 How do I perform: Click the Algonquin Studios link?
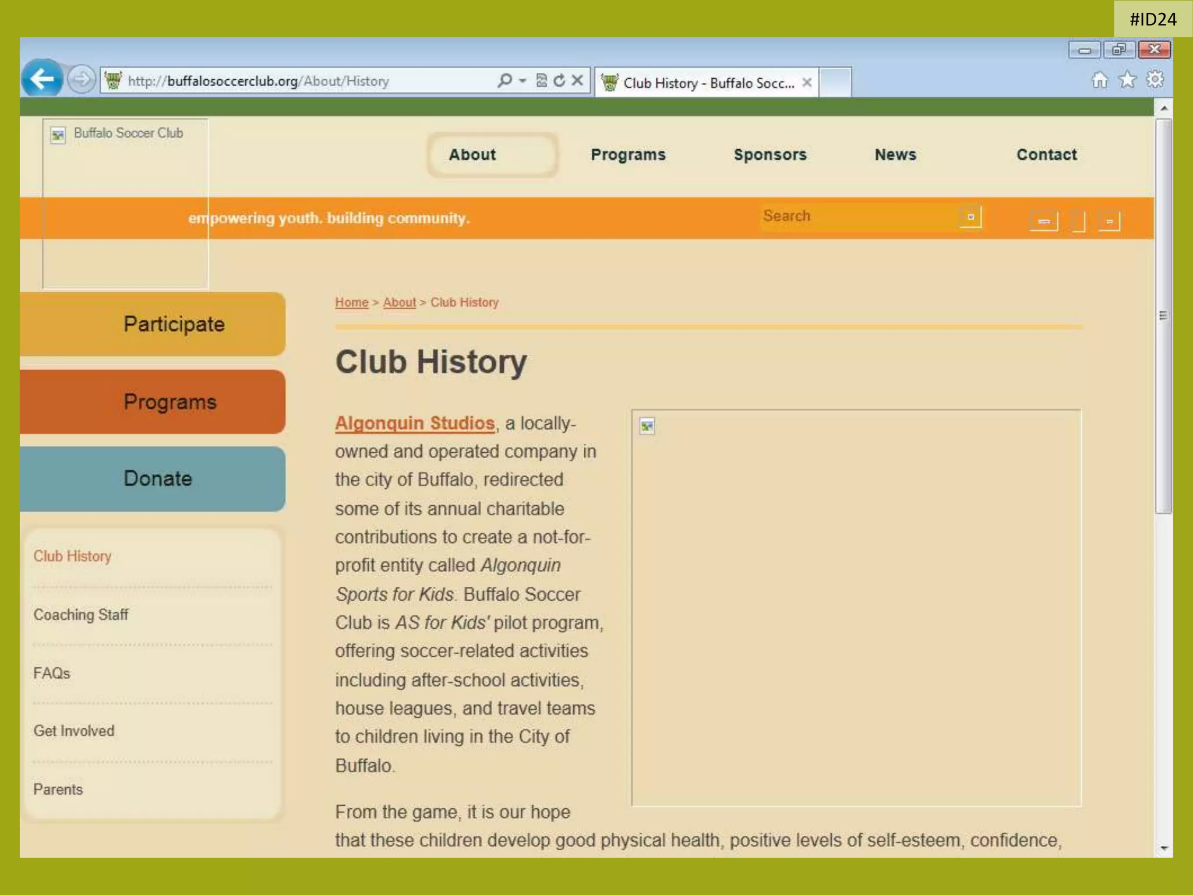(x=414, y=423)
